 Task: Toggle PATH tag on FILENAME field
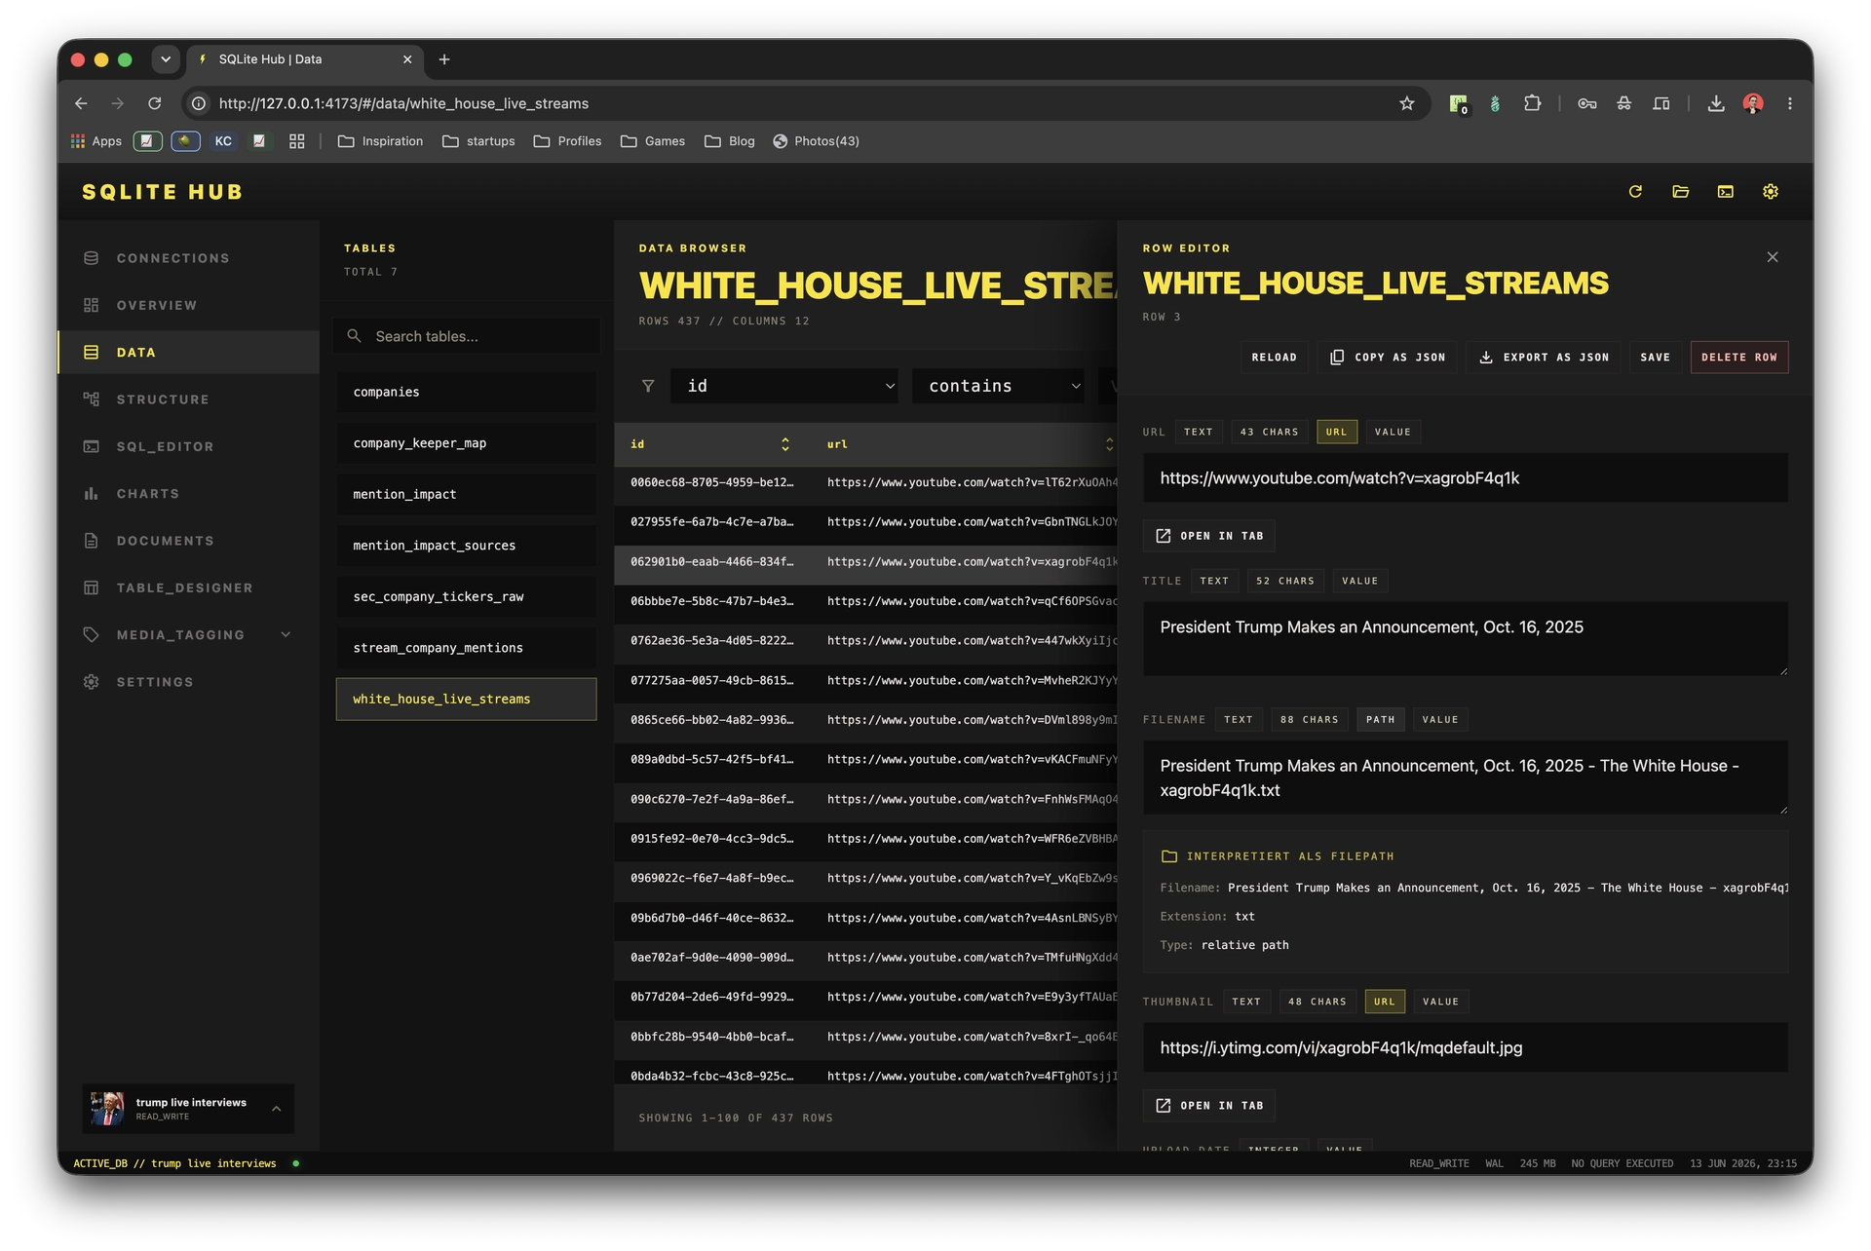click(x=1380, y=720)
